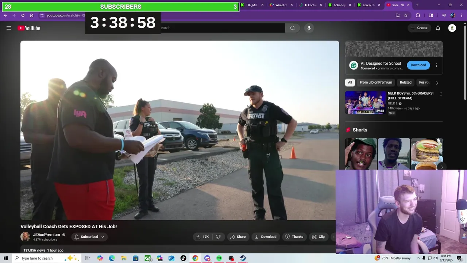
Task: Click the video player frame
Action: point(180,130)
